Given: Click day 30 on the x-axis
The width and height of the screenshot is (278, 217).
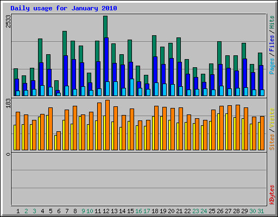Looking at the screenshot, I should (252, 211).
